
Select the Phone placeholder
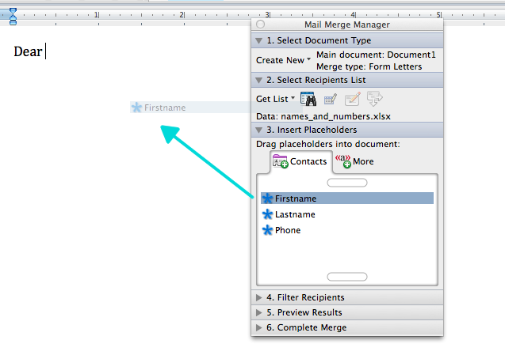click(x=347, y=230)
